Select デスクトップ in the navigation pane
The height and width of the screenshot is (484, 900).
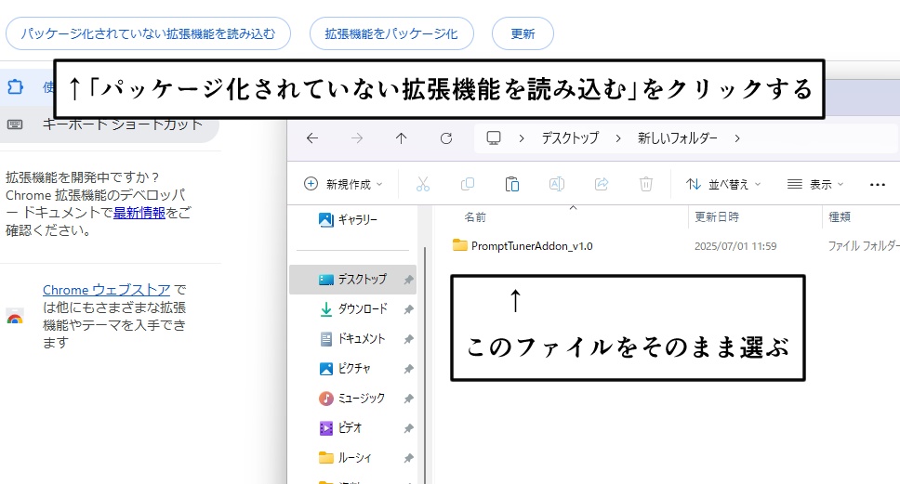pyautogui.click(x=352, y=280)
